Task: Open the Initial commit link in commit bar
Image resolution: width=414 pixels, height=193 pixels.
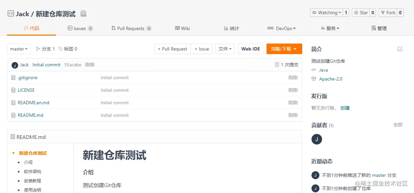Action: tap(47, 65)
